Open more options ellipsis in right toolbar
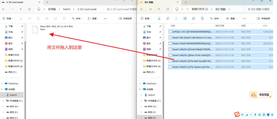 (244, 18)
